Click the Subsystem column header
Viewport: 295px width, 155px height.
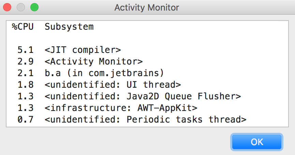click(x=69, y=27)
